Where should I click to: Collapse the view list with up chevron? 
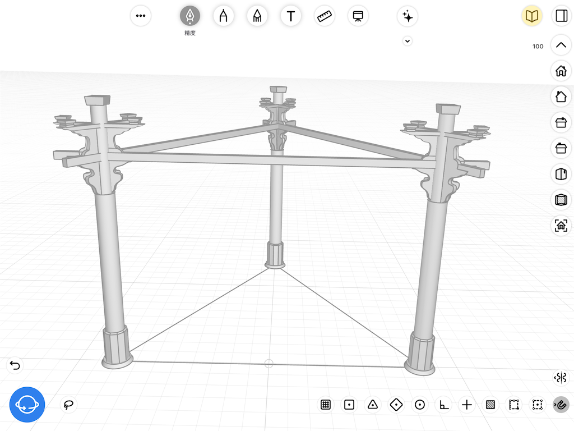click(x=561, y=45)
